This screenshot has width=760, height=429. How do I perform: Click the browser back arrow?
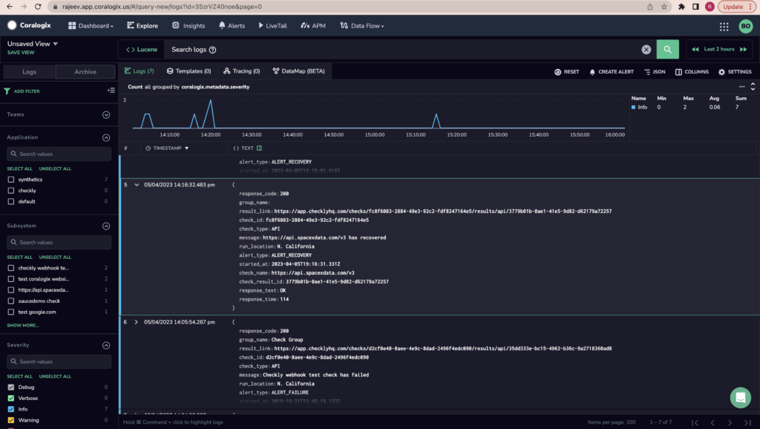(x=10, y=7)
